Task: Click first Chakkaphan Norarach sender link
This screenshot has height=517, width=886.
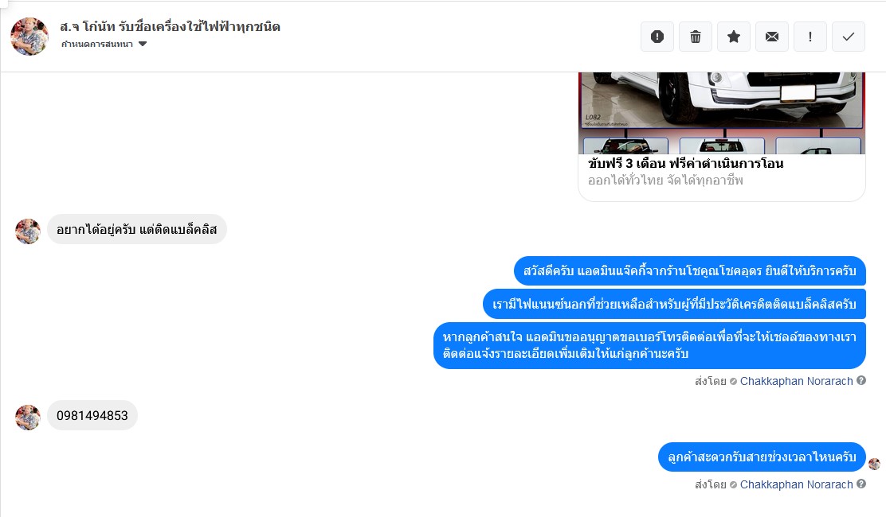Action: (796, 381)
